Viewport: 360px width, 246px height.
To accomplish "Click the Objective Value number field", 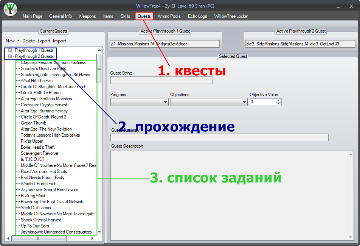I will (x=263, y=102).
